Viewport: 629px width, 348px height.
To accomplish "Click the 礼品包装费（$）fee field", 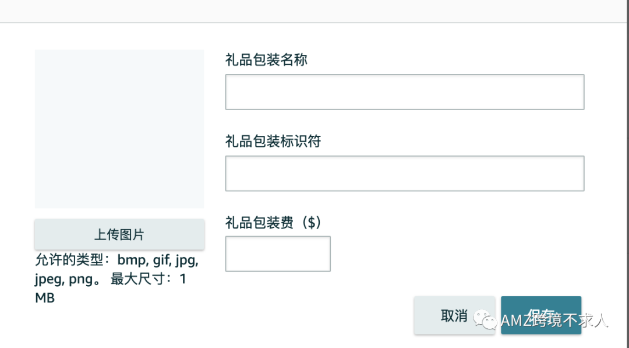I will pyautogui.click(x=278, y=254).
